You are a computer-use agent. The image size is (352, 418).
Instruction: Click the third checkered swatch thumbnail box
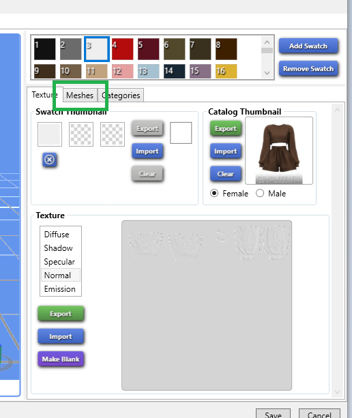[x=113, y=134]
